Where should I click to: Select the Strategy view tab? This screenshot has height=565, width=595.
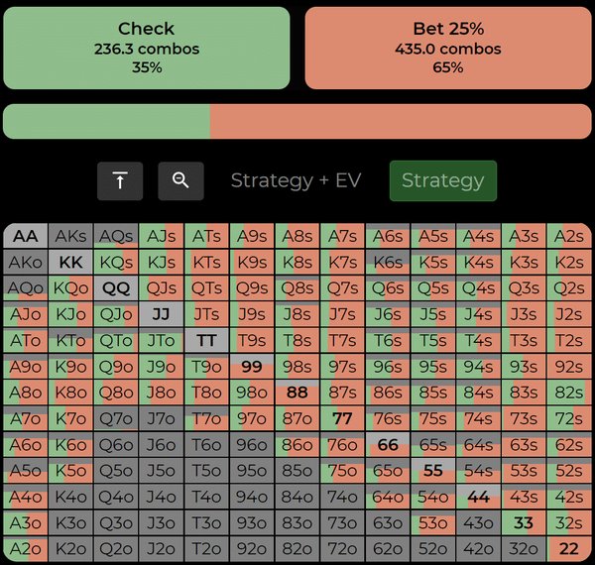click(x=442, y=181)
